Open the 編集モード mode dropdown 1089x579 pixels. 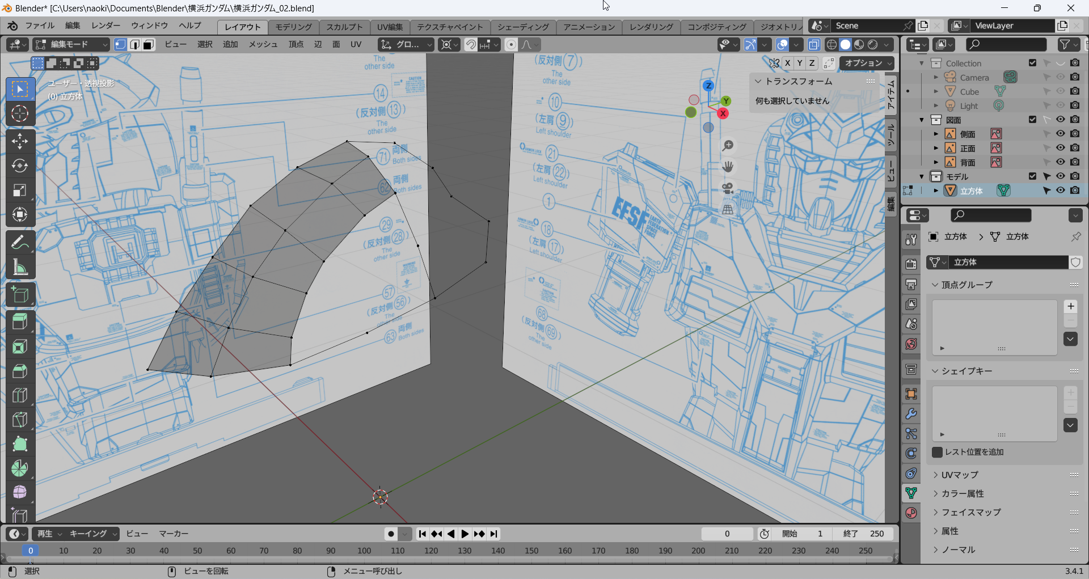tap(71, 44)
